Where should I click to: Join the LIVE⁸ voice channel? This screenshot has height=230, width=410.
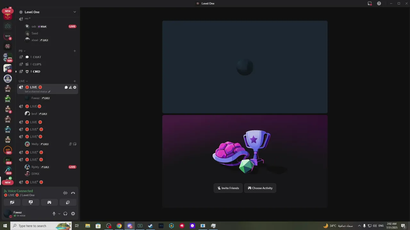(x=47, y=182)
